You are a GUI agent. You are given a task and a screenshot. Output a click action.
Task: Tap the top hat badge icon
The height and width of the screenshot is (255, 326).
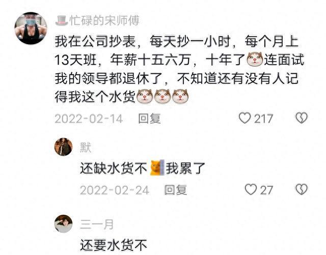tap(62, 20)
